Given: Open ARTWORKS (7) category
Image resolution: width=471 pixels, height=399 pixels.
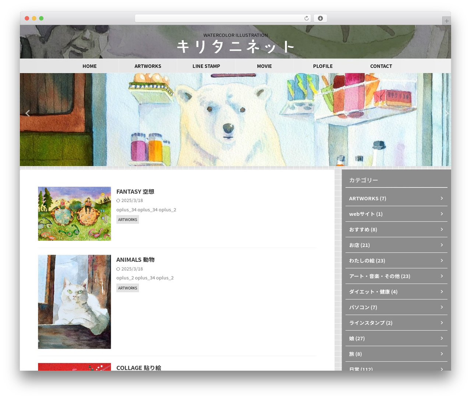Looking at the screenshot, I should click(396, 198).
